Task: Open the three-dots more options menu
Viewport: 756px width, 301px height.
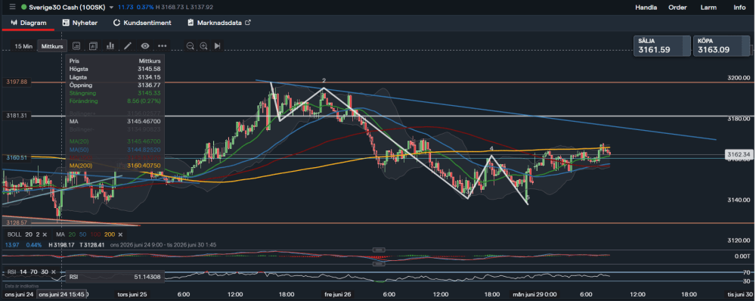Action: pos(163,46)
